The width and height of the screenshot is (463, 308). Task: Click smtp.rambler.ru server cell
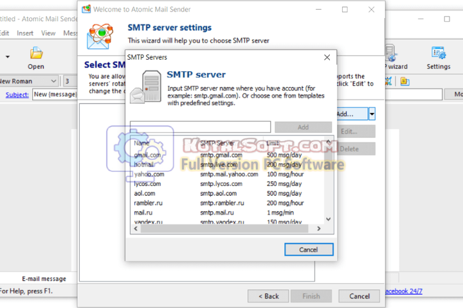(222, 203)
